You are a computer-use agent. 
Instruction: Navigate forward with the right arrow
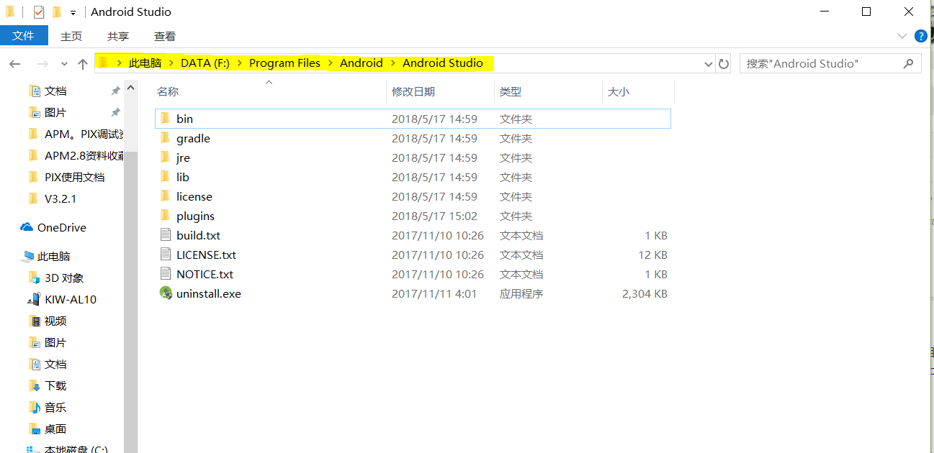(x=43, y=64)
